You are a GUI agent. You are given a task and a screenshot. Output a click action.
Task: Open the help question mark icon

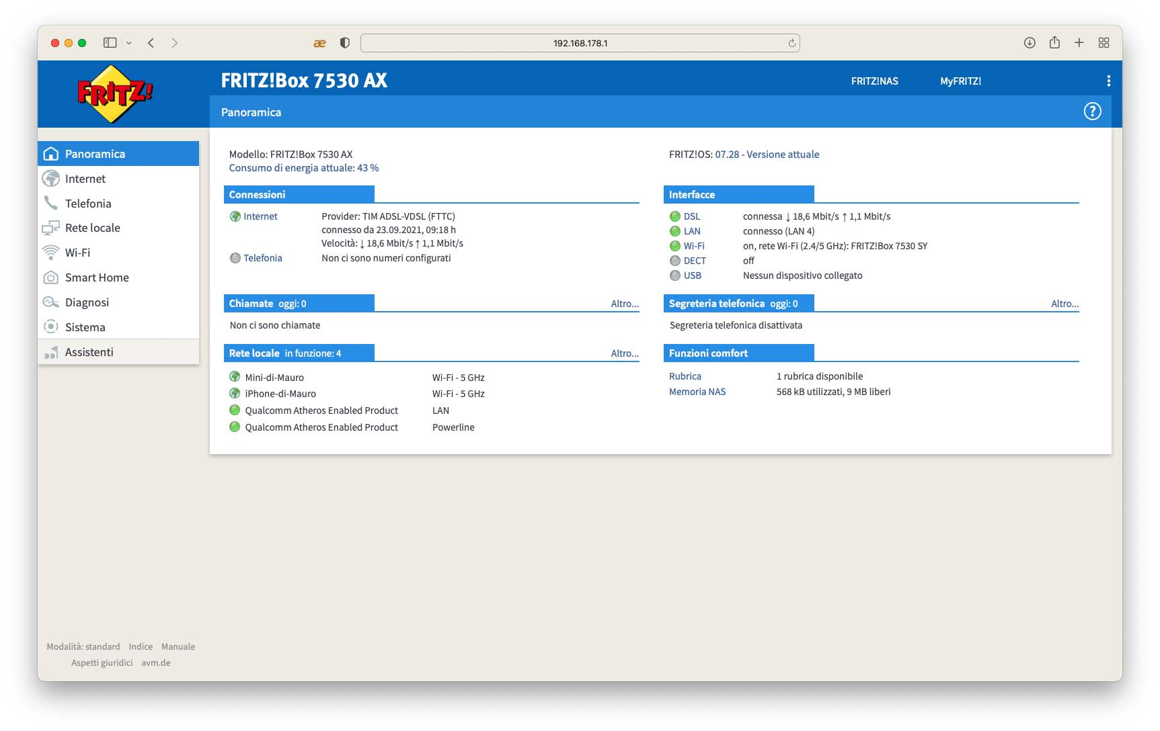pyautogui.click(x=1092, y=112)
